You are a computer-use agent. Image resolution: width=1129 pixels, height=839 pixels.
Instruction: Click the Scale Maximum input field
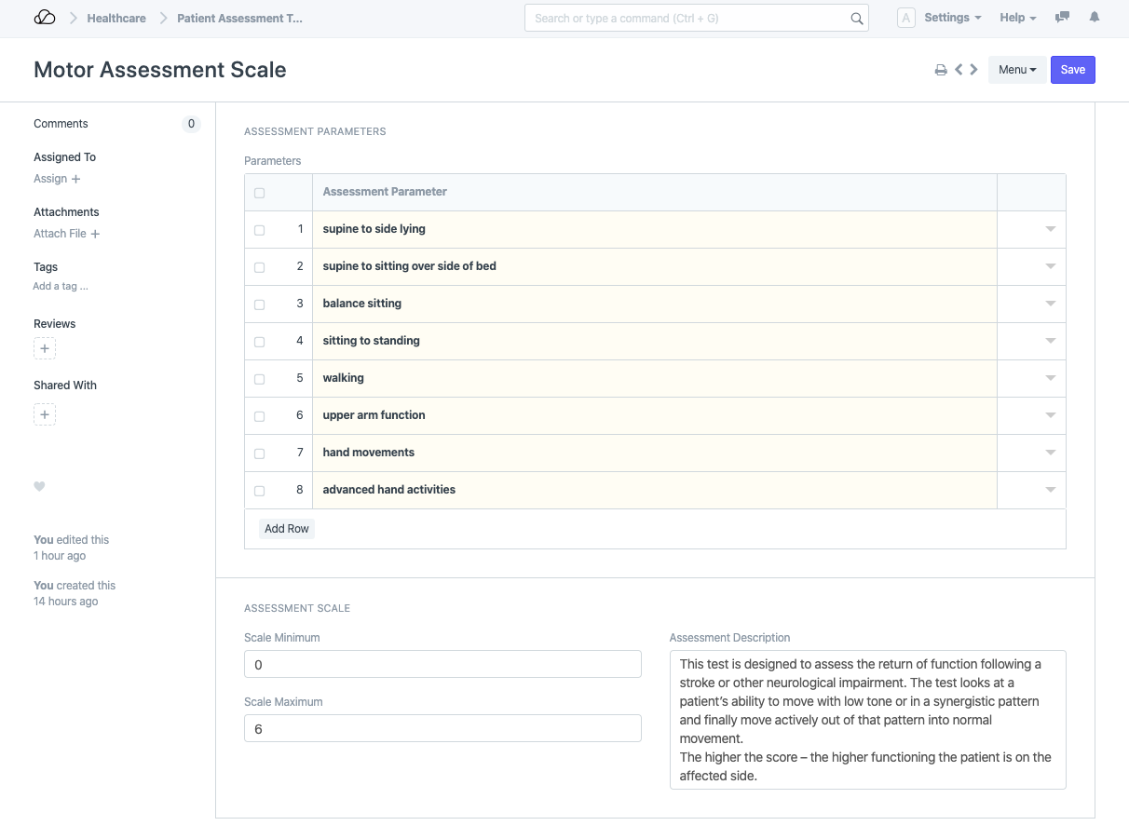click(x=442, y=728)
